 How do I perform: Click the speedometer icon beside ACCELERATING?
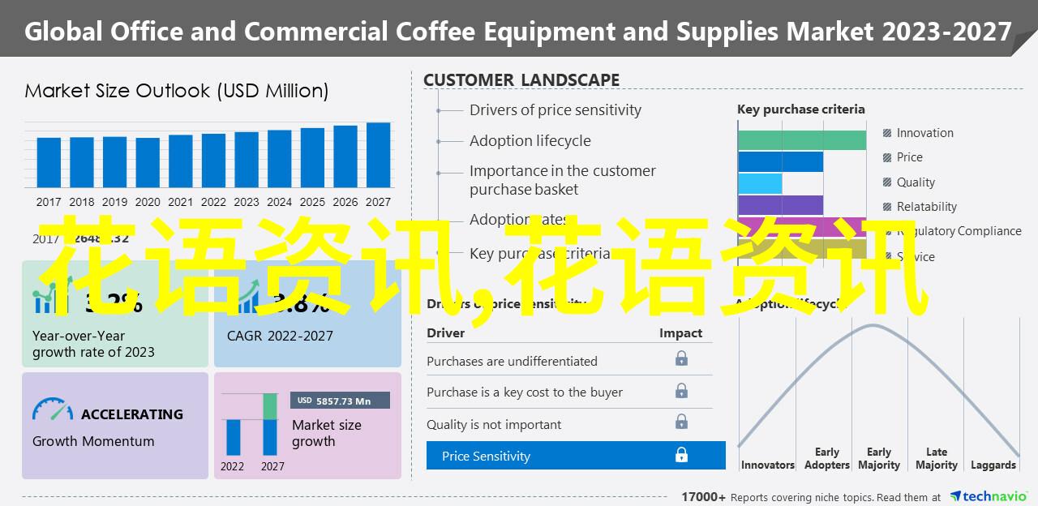(52, 410)
